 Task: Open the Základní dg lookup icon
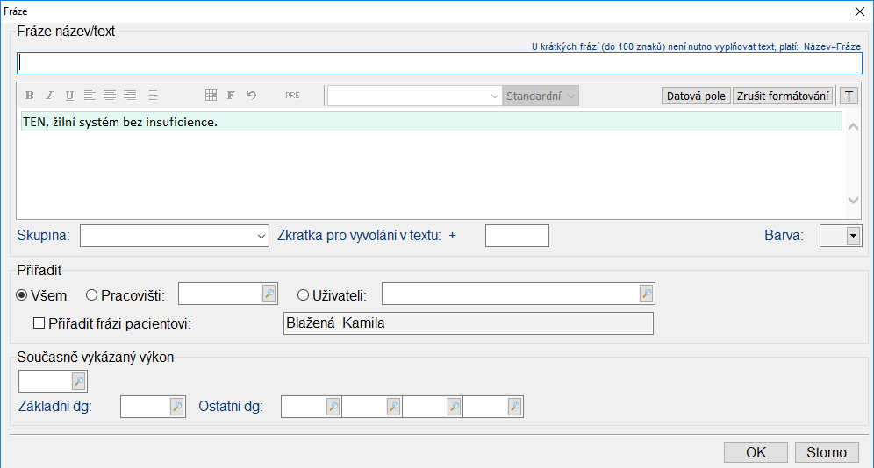click(x=176, y=407)
